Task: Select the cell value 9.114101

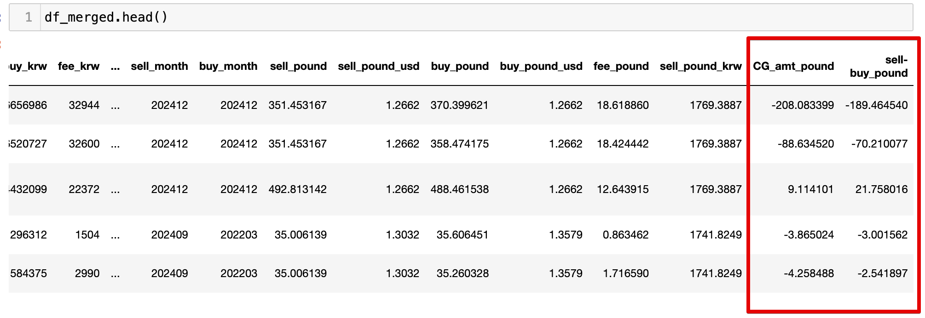Action: [810, 189]
